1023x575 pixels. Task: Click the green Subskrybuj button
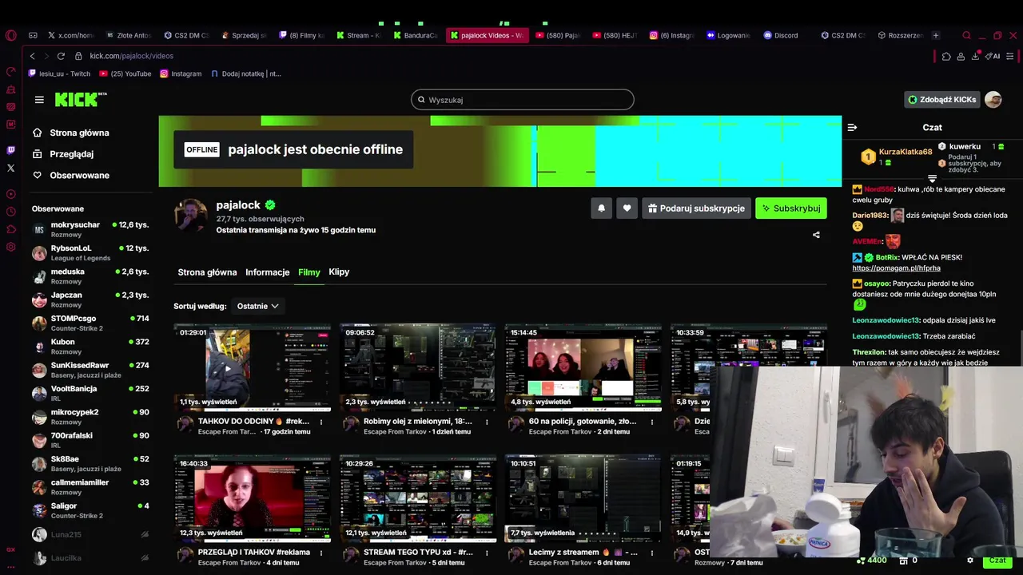pos(791,208)
